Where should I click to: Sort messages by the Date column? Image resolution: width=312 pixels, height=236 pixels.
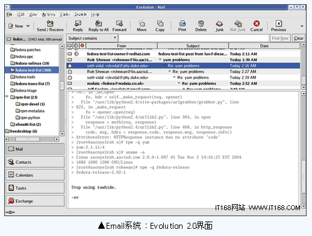[x=264, y=46]
